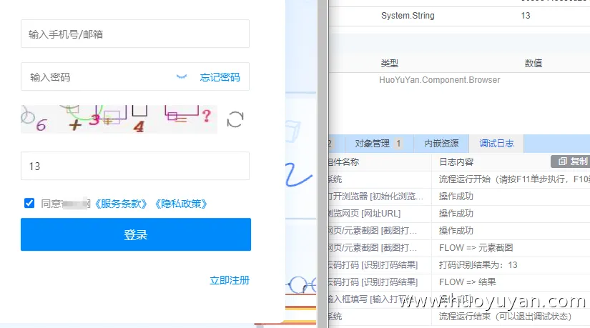Click the math captcha image
Screen dimensions: 590x328
119,119
